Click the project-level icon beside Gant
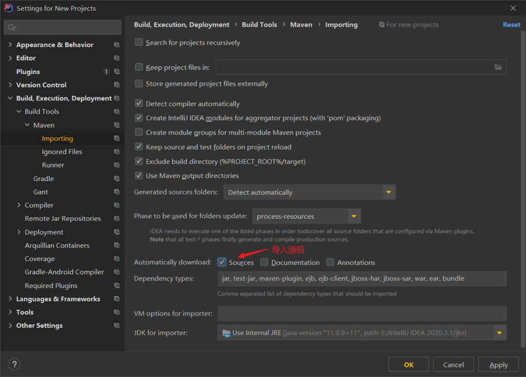The image size is (526, 377). tap(117, 192)
